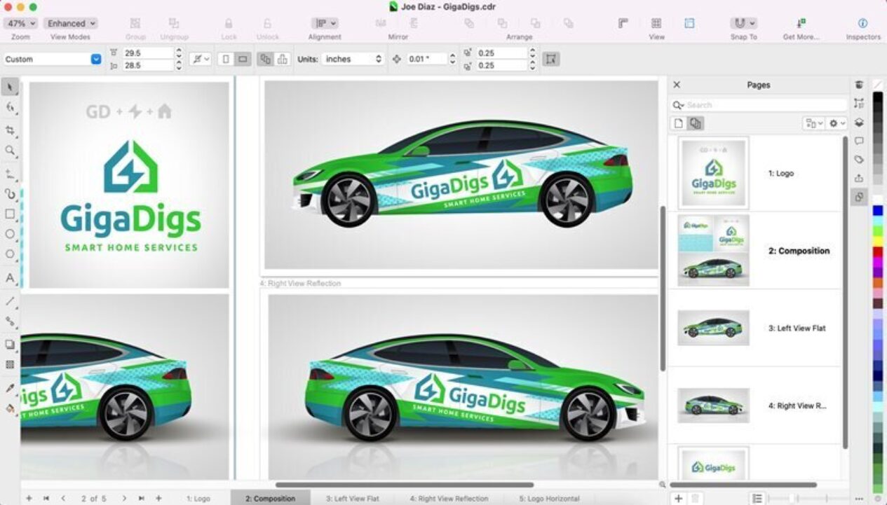This screenshot has height=505, width=887.
Task: Switch to the 3: Left View Flat tab
Action: [352, 499]
